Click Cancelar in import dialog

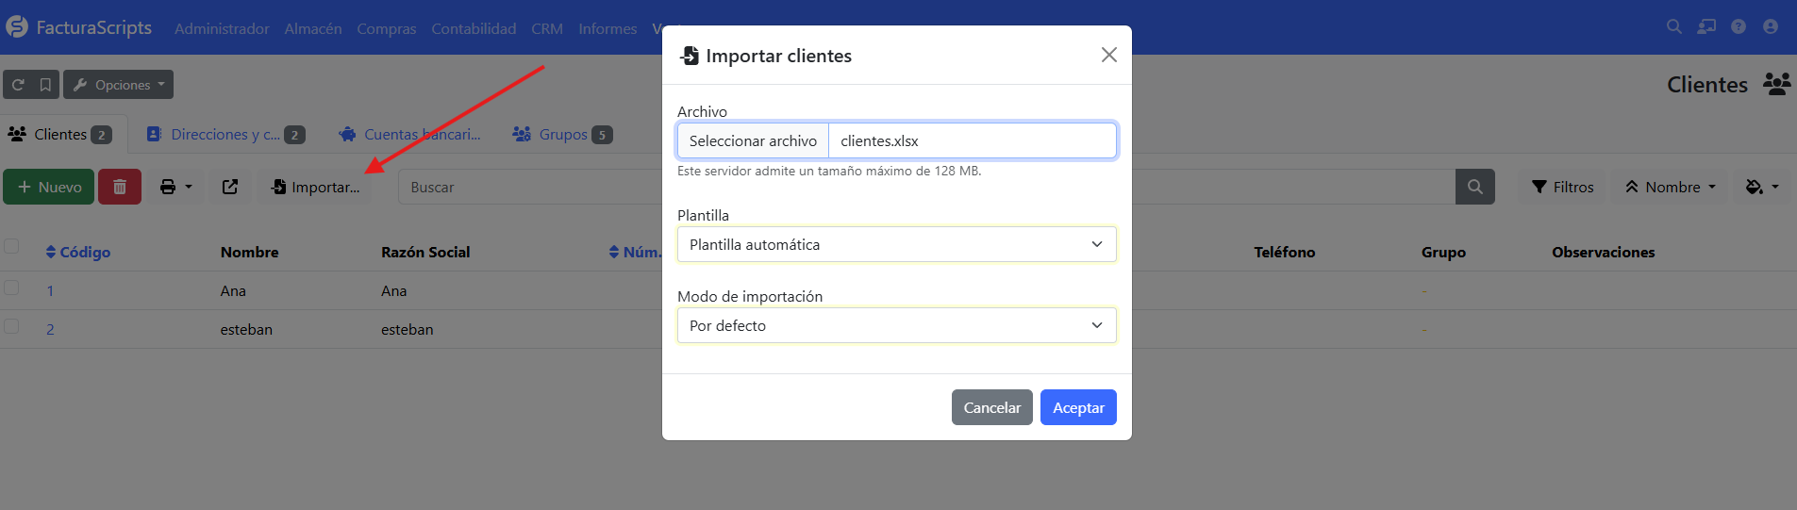click(x=992, y=407)
